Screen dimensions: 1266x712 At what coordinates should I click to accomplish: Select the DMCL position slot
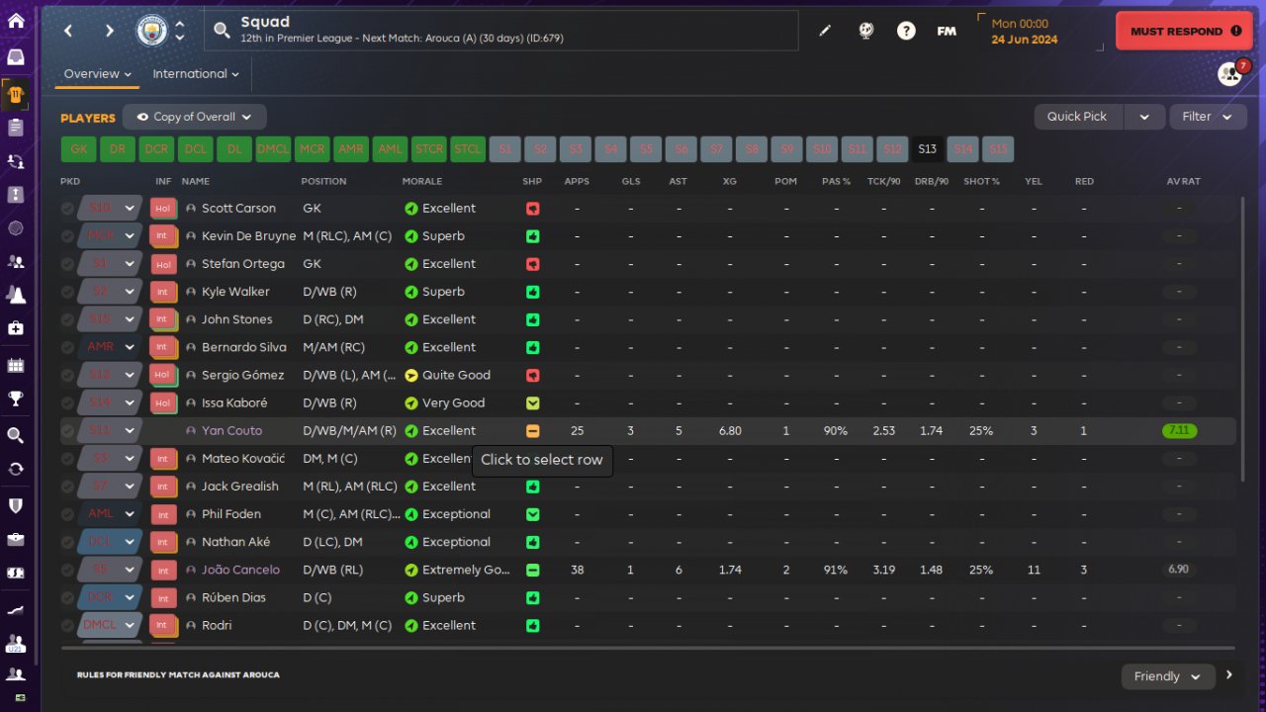(x=273, y=149)
